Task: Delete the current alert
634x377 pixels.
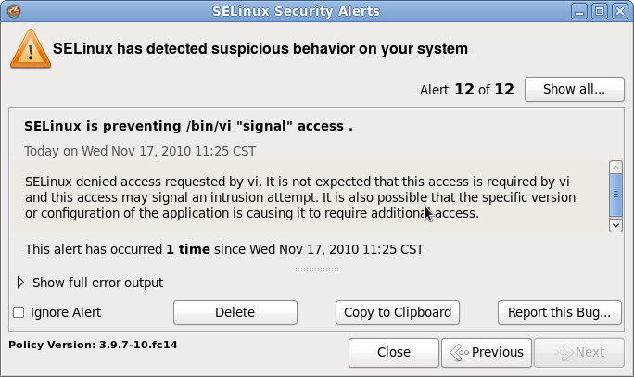Action: pos(235,312)
